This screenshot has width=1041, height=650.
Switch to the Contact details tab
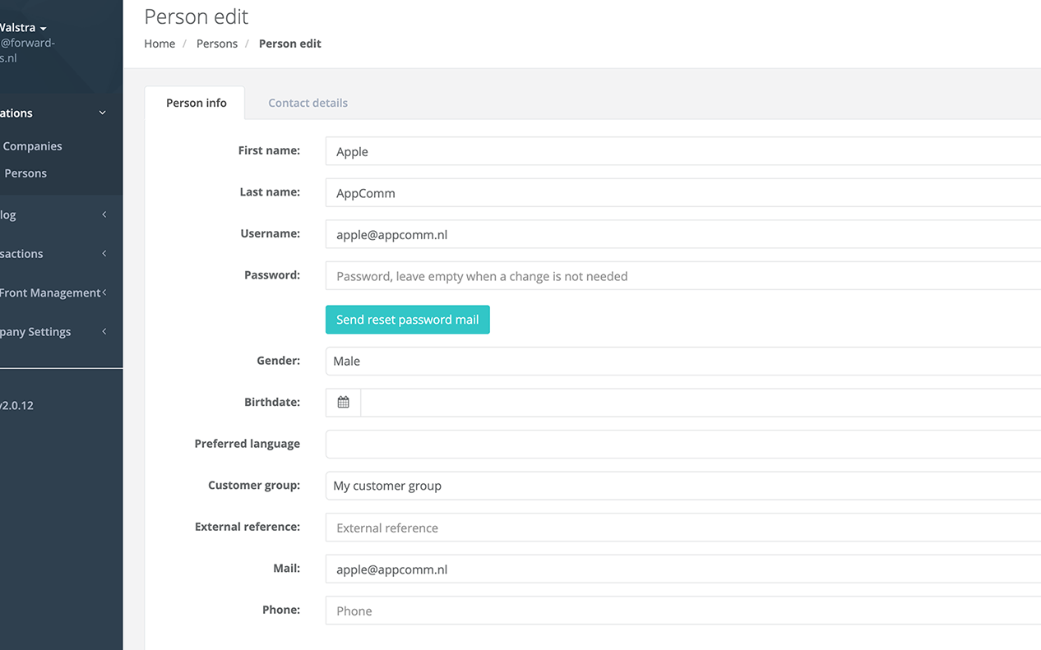pos(308,103)
